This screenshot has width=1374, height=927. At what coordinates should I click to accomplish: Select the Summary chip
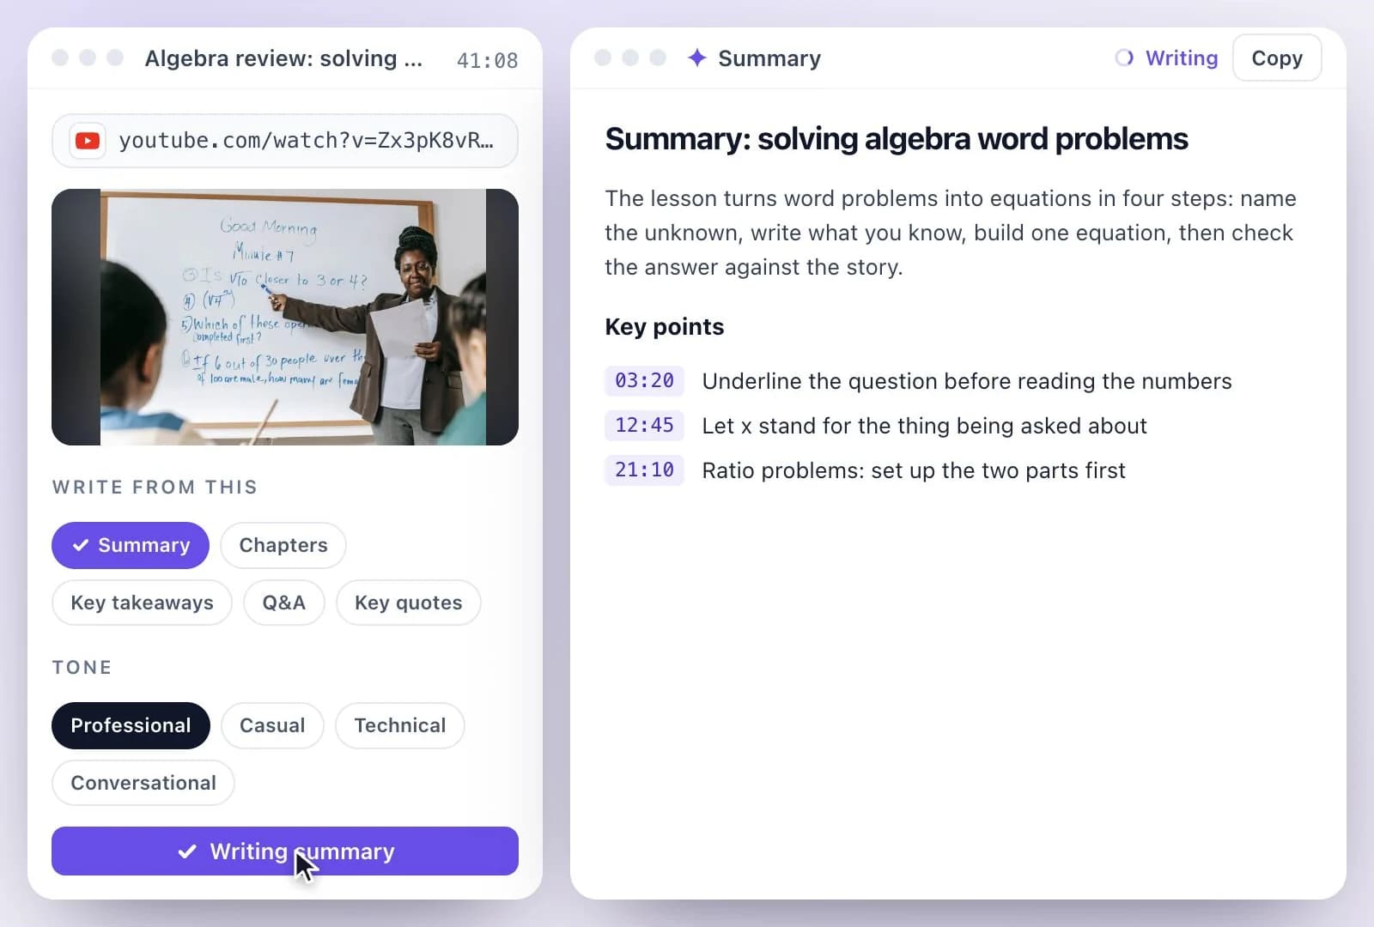[x=131, y=545]
